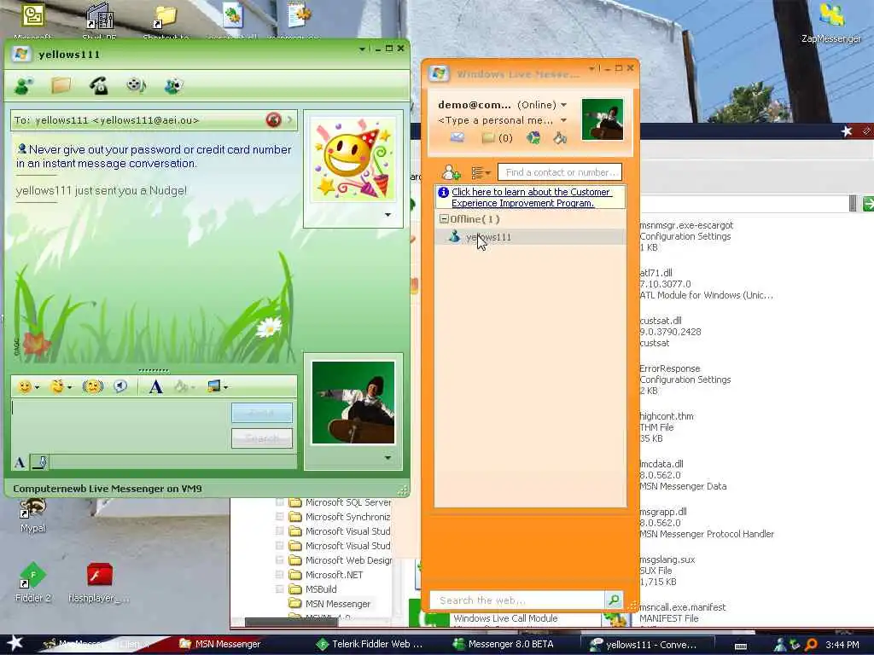Send a nudge with the shaking face icon
Viewport: 874px width, 655px height.
pos(92,386)
